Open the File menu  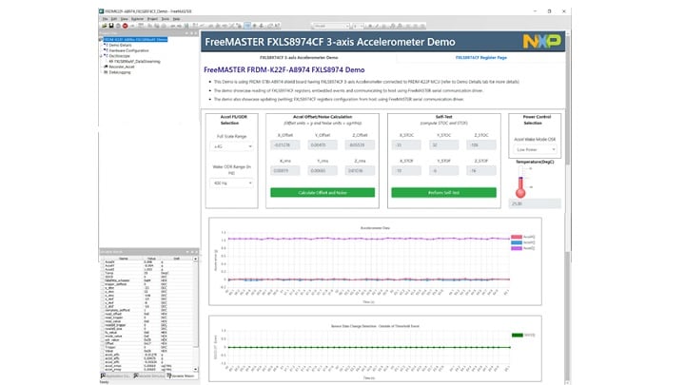coord(103,17)
